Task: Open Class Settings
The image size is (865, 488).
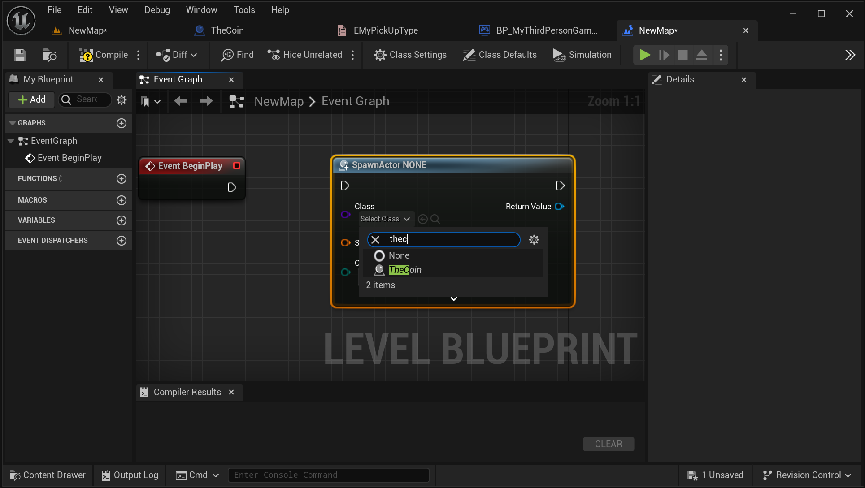Action: pyautogui.click(x=410, y=55)
